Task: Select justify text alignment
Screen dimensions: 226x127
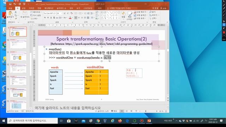Action: tap(85, 18)
